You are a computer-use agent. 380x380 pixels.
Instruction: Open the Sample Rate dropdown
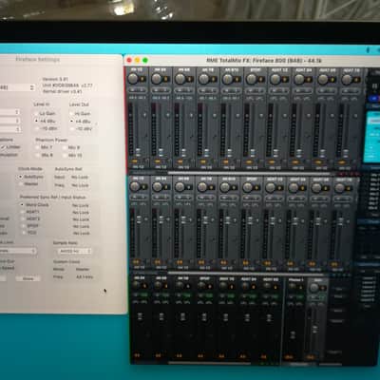(74, 251)
